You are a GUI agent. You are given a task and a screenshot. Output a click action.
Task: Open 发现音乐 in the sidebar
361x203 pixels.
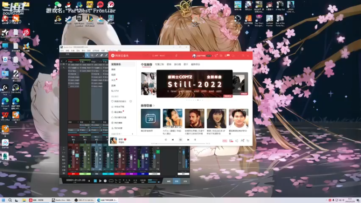[121, 64]
